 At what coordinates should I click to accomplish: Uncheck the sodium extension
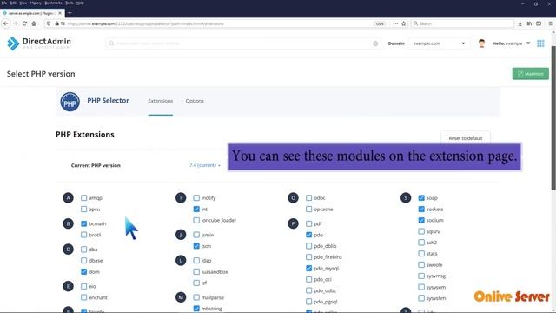pos(421,220)
